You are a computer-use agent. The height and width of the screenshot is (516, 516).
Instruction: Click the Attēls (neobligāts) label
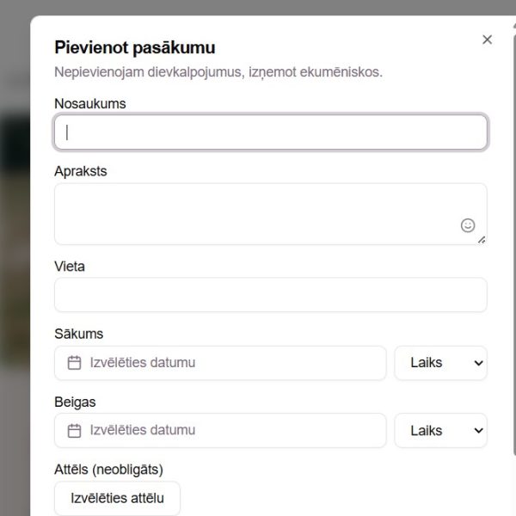point(108,469)
